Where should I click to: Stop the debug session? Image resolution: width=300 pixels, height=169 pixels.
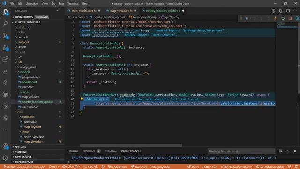290,18
